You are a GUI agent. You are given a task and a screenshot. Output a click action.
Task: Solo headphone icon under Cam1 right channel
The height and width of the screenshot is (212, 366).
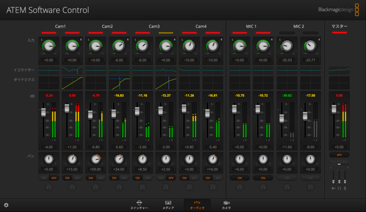pos(72,187)
